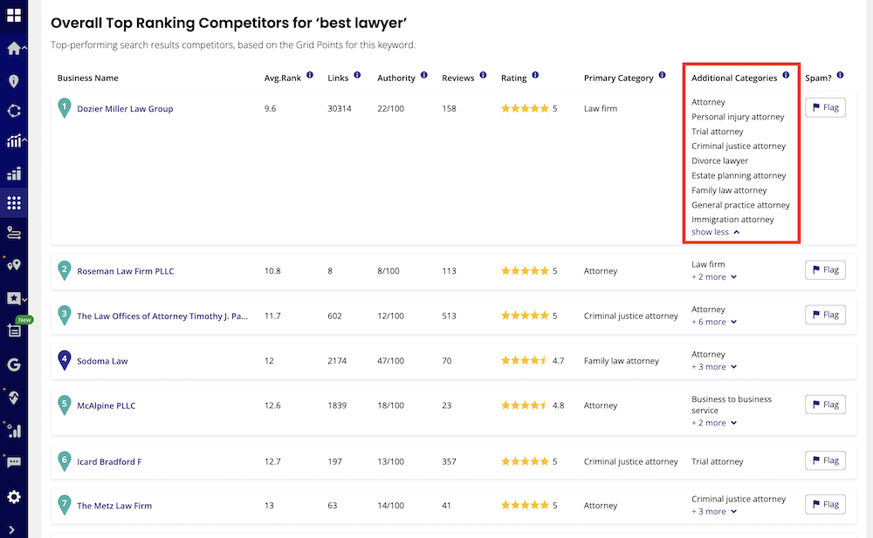The image size is (873, 538).
Task: Flag McAlpine PLLC as spam
Action: pyautogui.click(x=825, y=404)
